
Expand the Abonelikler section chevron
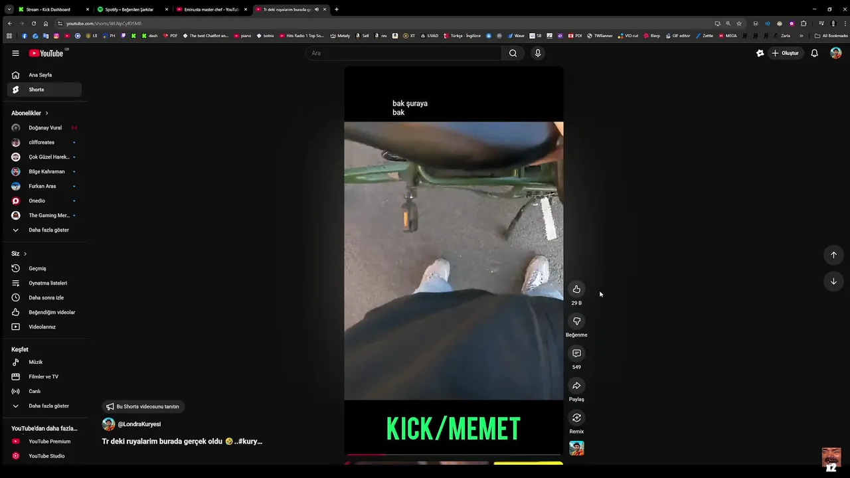pyautogui.click(x=46, y=114)
